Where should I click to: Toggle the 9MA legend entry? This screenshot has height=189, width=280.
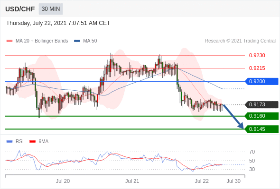click(39, 142)
